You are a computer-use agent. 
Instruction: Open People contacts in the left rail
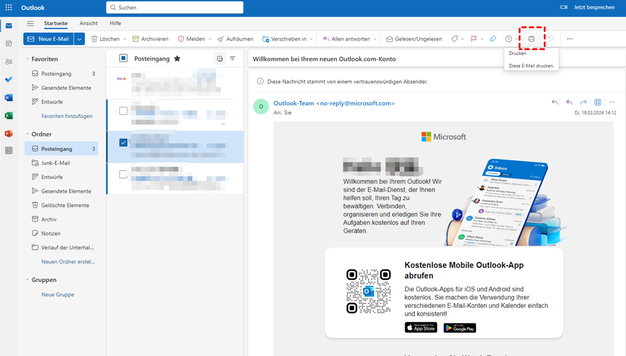point(9,61)
